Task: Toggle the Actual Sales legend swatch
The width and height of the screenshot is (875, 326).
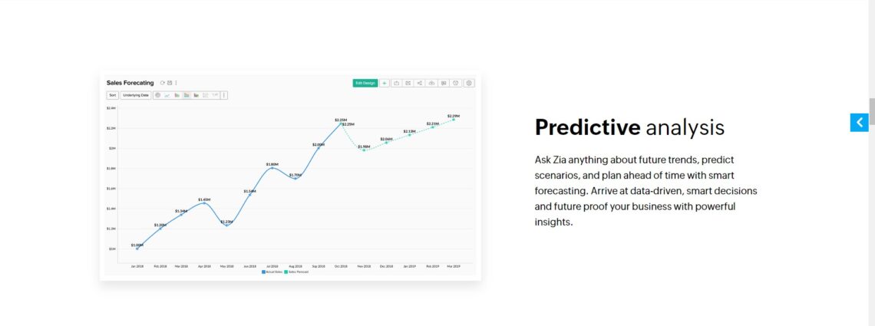Action: 263,272
